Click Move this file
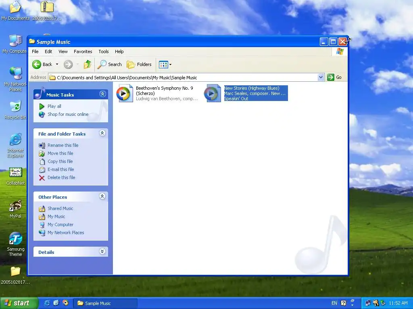413x309 pixels. 60,153
